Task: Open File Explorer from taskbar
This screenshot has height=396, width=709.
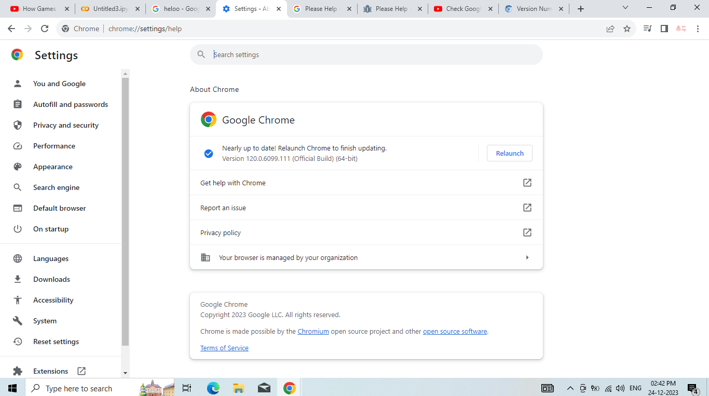Action: point(238,388)
